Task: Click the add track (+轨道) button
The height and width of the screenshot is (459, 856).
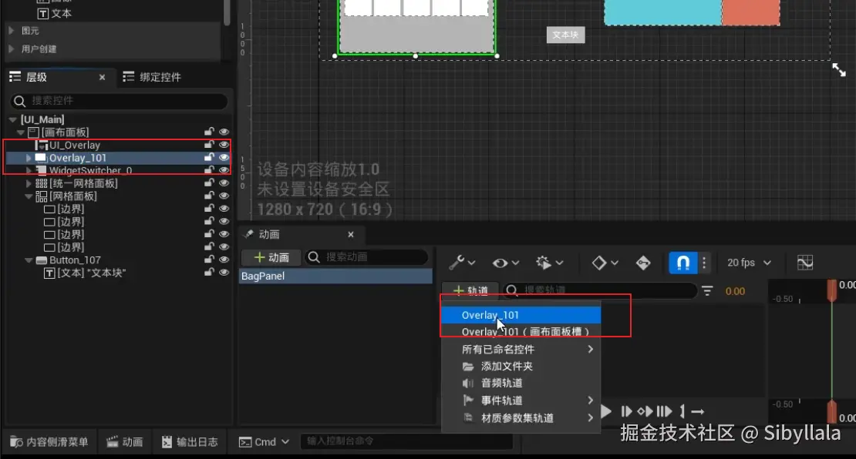Action: coord(470,290)
